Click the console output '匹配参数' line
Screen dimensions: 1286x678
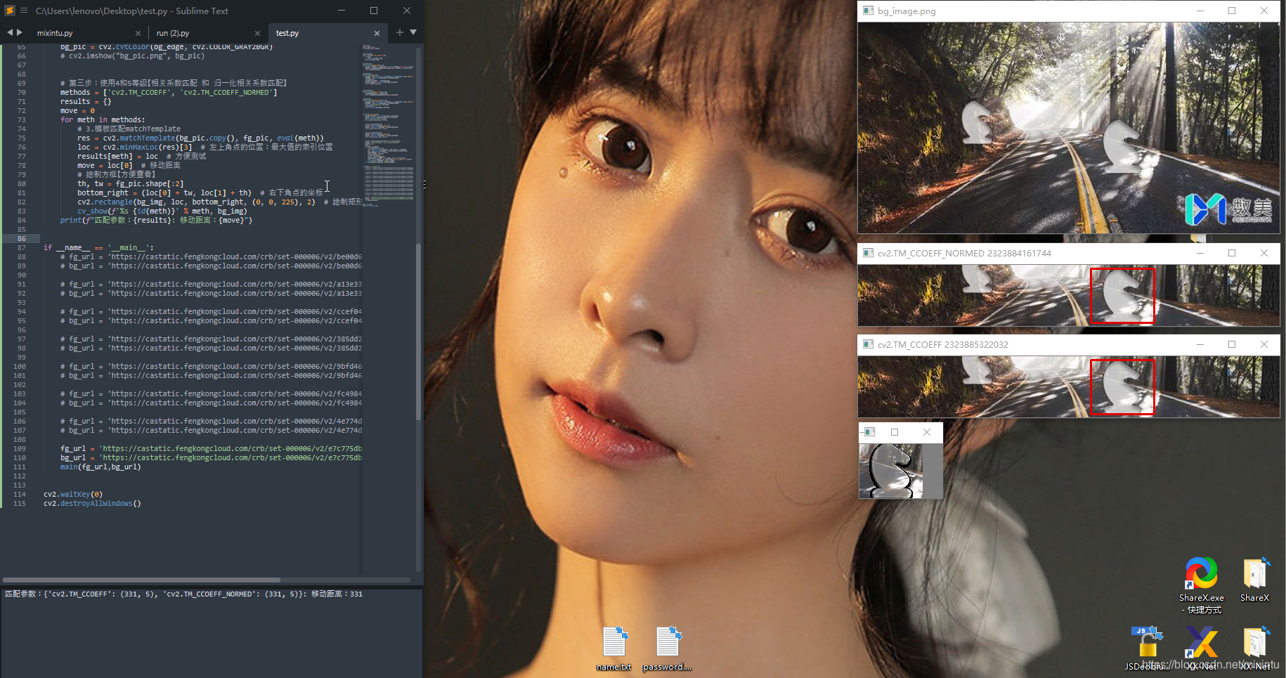pyautogui.click(x=184, y=594)
